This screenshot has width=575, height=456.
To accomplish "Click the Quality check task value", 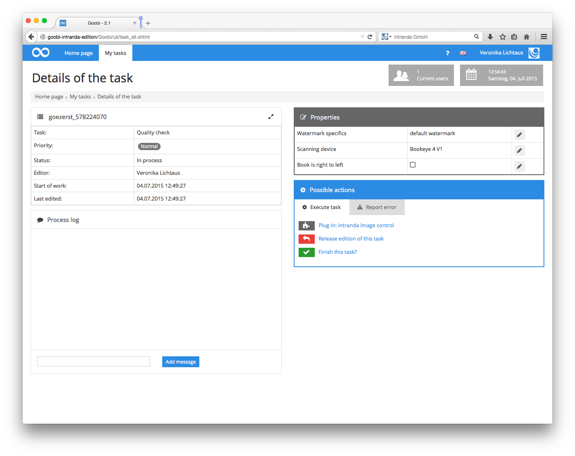I will point(153,133).
